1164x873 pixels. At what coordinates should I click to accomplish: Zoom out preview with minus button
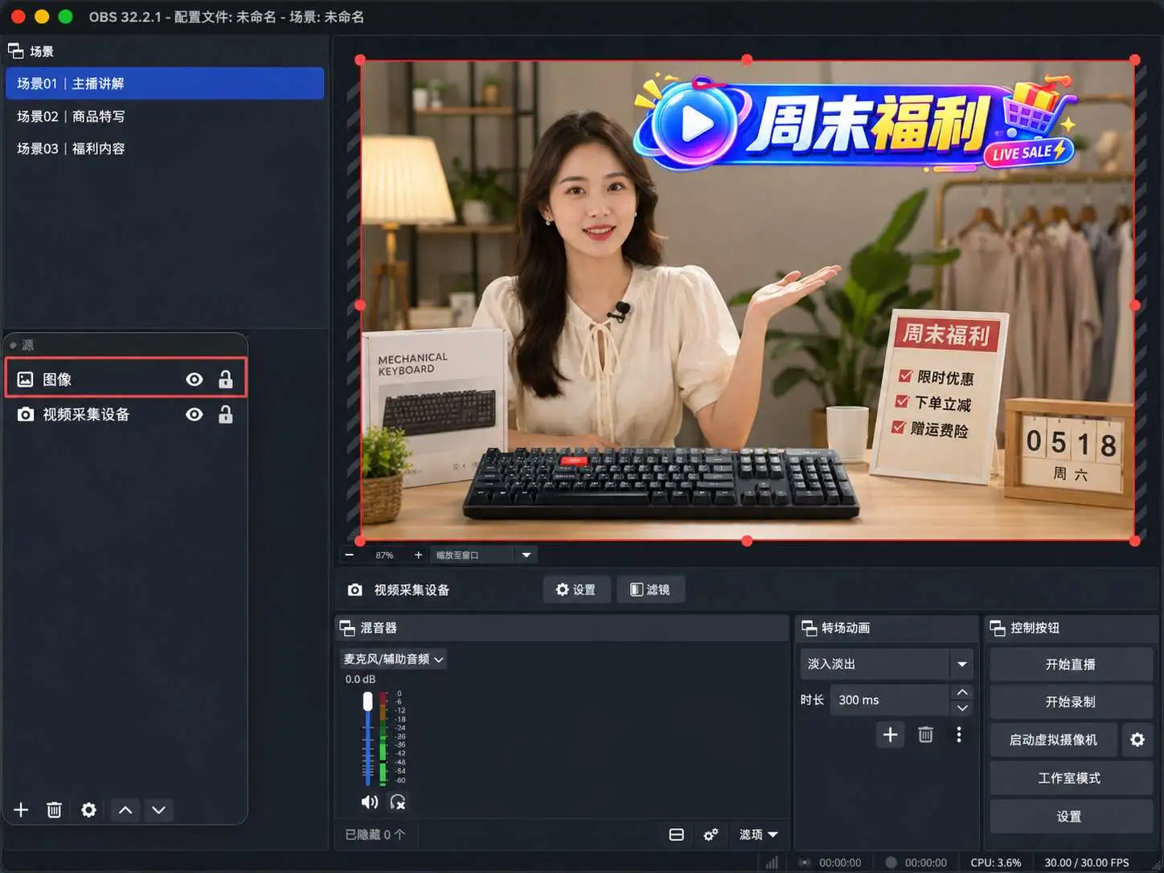click(350, 555)
